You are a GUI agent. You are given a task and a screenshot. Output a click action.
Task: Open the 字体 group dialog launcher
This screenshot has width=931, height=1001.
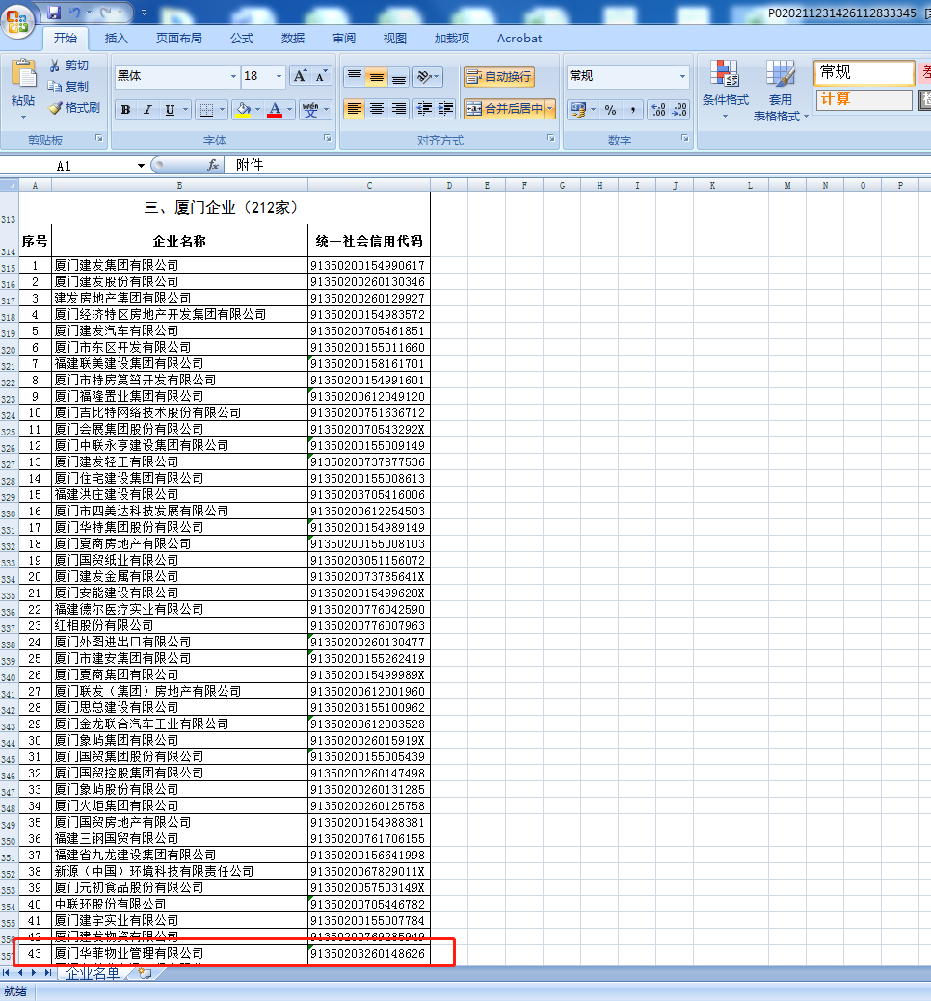(328, 138)
